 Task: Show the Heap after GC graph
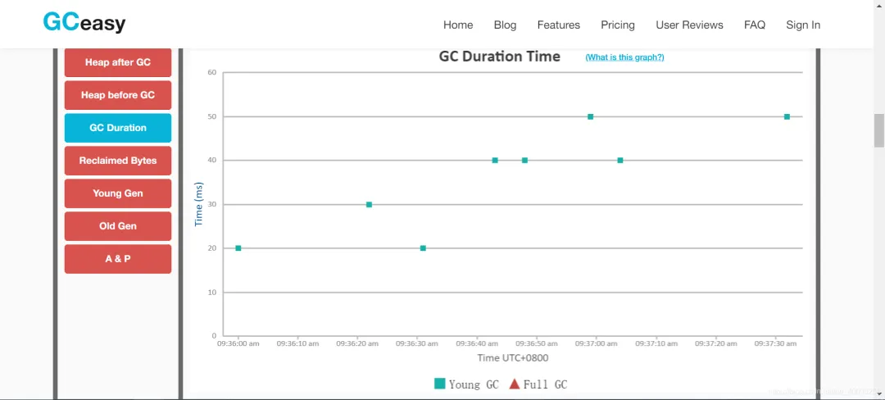coord(118,62)
